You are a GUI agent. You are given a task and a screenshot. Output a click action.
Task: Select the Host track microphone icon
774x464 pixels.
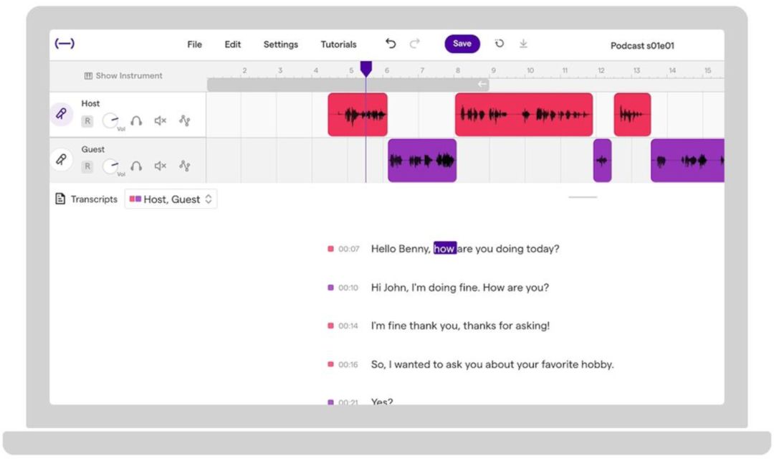coord(61,114)
